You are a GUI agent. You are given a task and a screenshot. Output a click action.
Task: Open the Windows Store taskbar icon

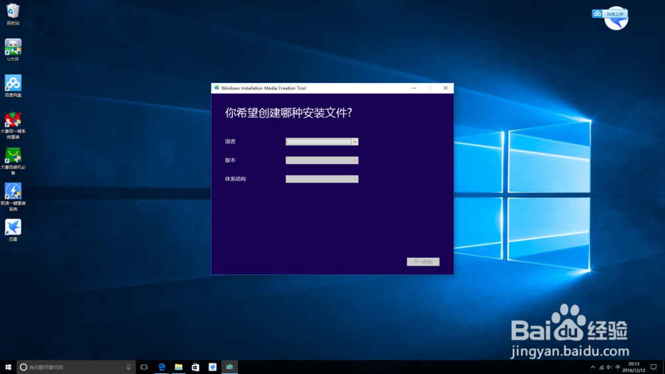(196, 367)
